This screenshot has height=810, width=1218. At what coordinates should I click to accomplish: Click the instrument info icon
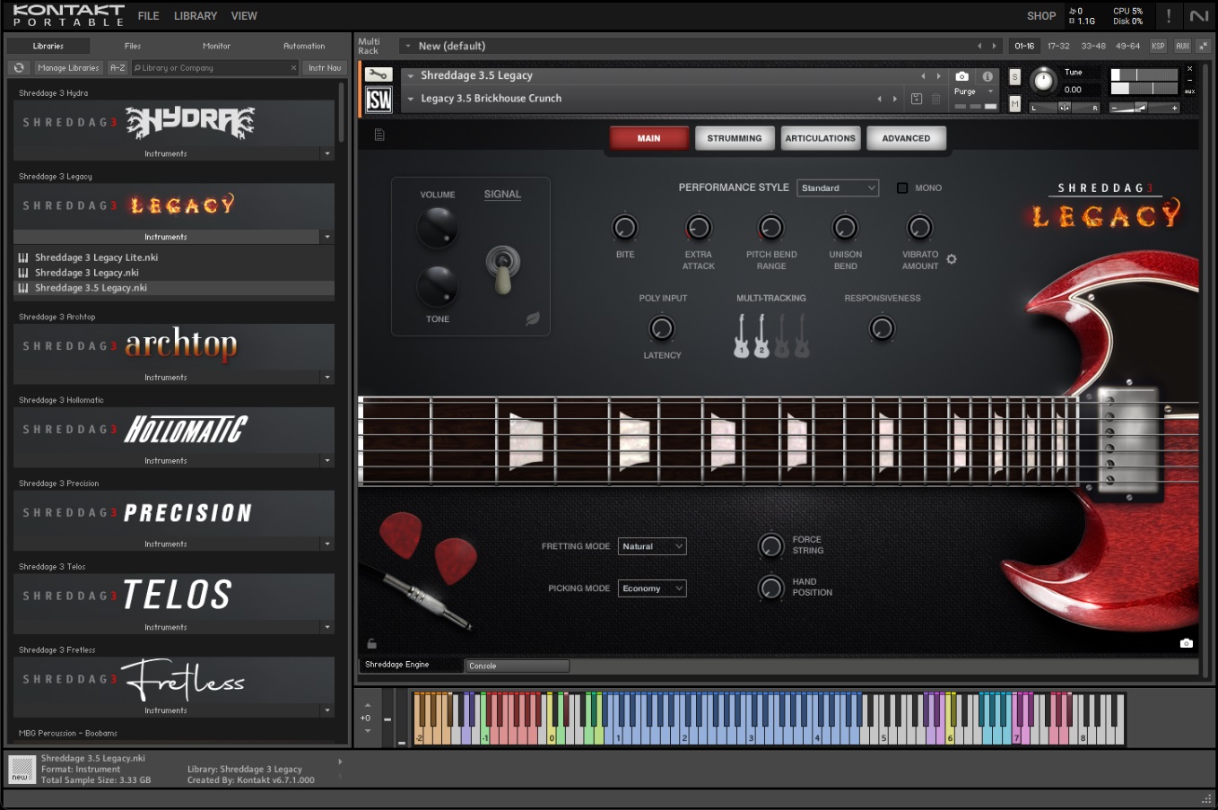(x=987, y=76)
